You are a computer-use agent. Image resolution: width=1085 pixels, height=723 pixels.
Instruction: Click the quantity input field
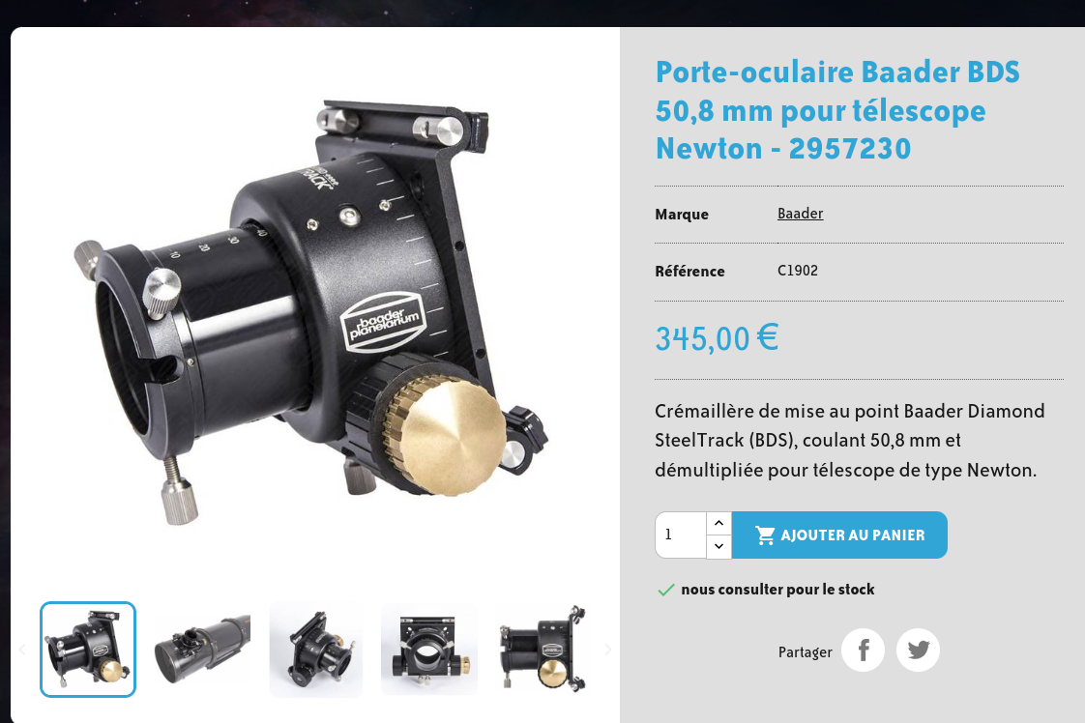(x=681, y=535)
